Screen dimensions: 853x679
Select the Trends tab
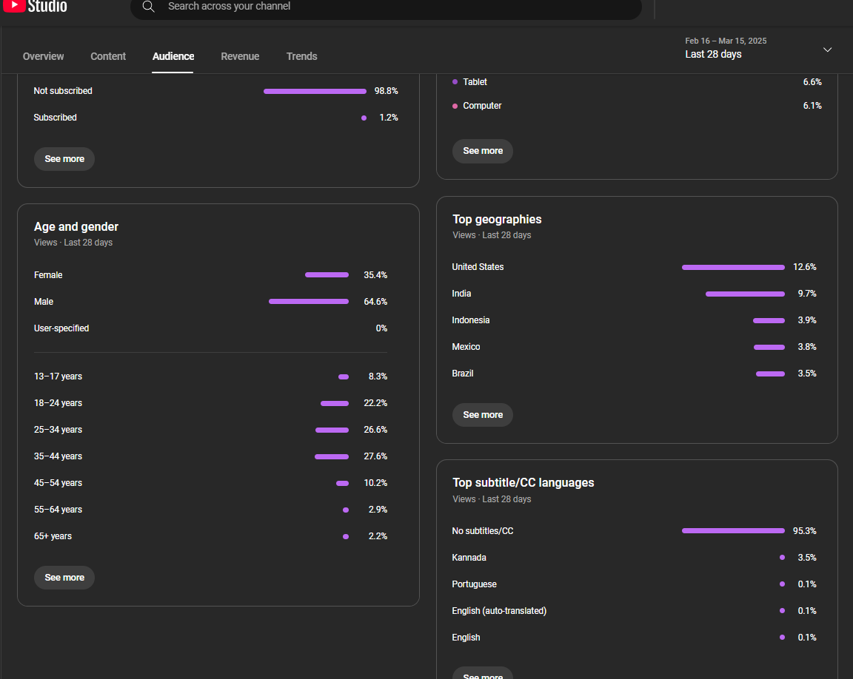301,56
